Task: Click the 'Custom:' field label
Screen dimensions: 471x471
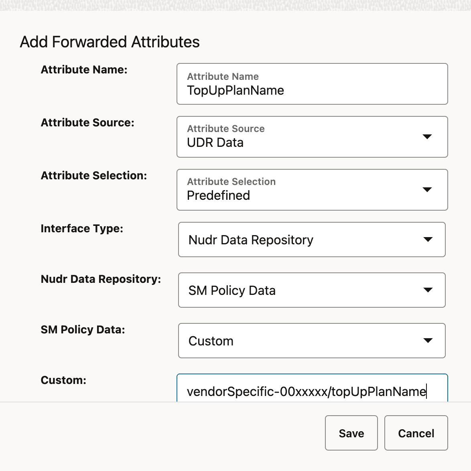Action: (x=63, y=380)
